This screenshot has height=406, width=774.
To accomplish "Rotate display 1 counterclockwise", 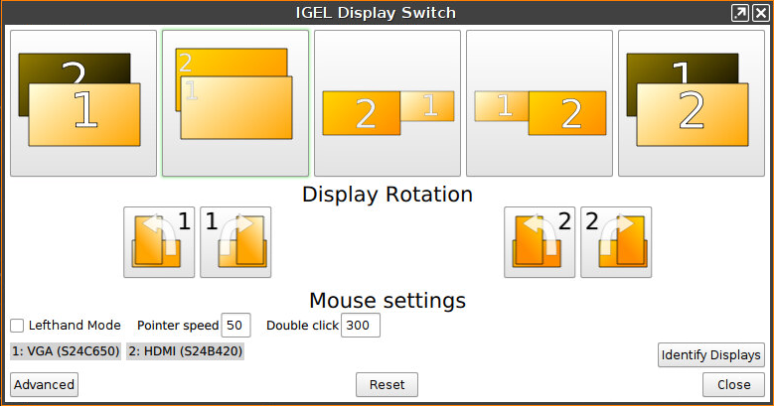I will [x=159, y=242].
